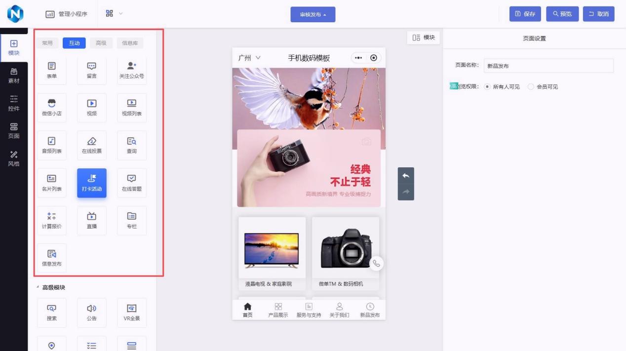Click the 页面名称 input field
626x351 pixels.
coord(548,66)
